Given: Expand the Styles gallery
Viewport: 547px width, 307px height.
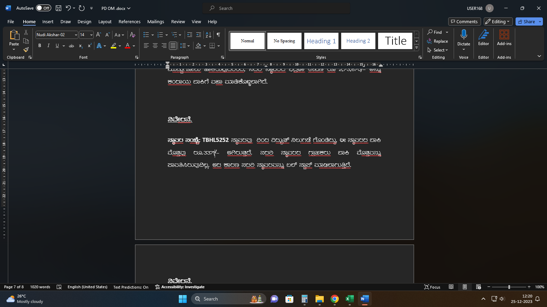Looking at the screenshot, I should click(x=416, y=48).
